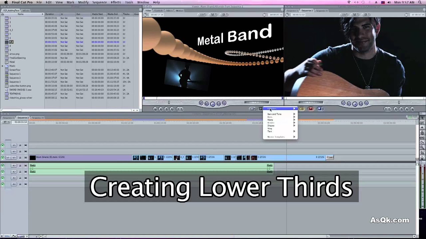The image size is (426, 239).
Task: Click the yellow Insert edit button
Action: tap(302, 109)
